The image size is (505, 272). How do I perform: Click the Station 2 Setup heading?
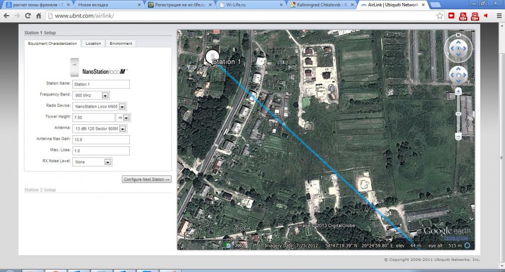coord(40,190)
